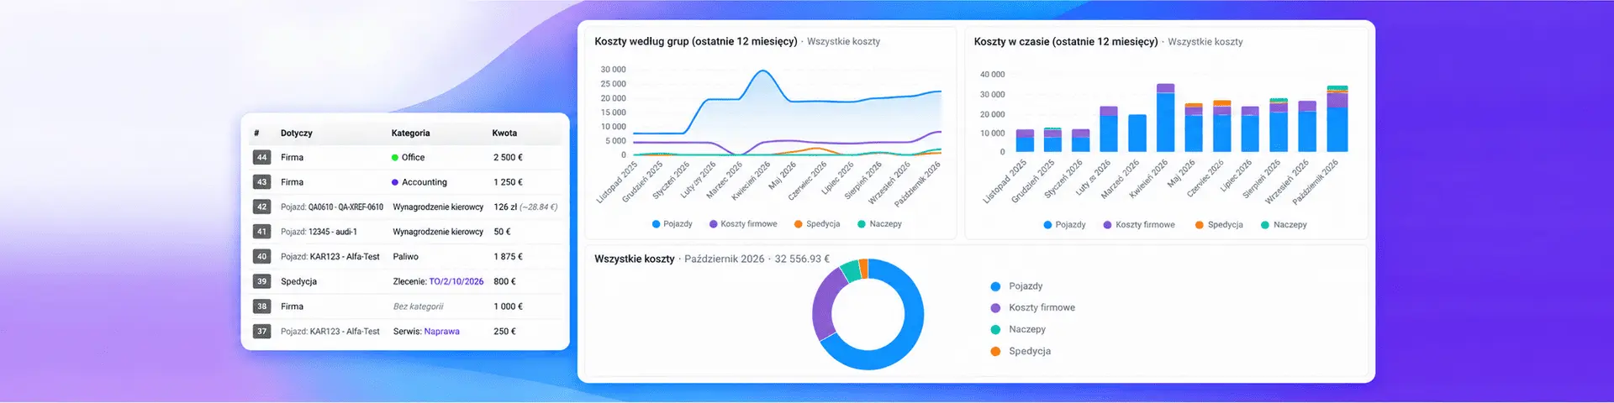This screenshot has height=403, width=1614.
Task: Click the 1 250 € amount cell
Action: 508,182
